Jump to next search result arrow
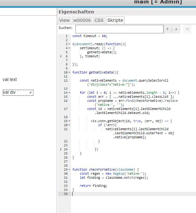196x213 pixels. pos(176,29)
